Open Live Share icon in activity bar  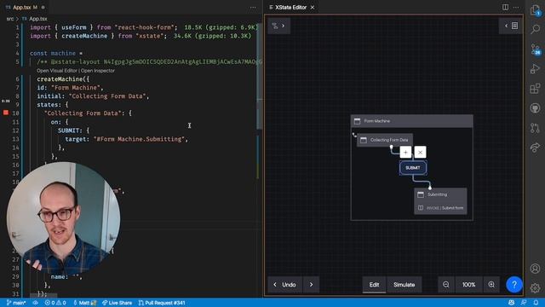coord(536,148)
